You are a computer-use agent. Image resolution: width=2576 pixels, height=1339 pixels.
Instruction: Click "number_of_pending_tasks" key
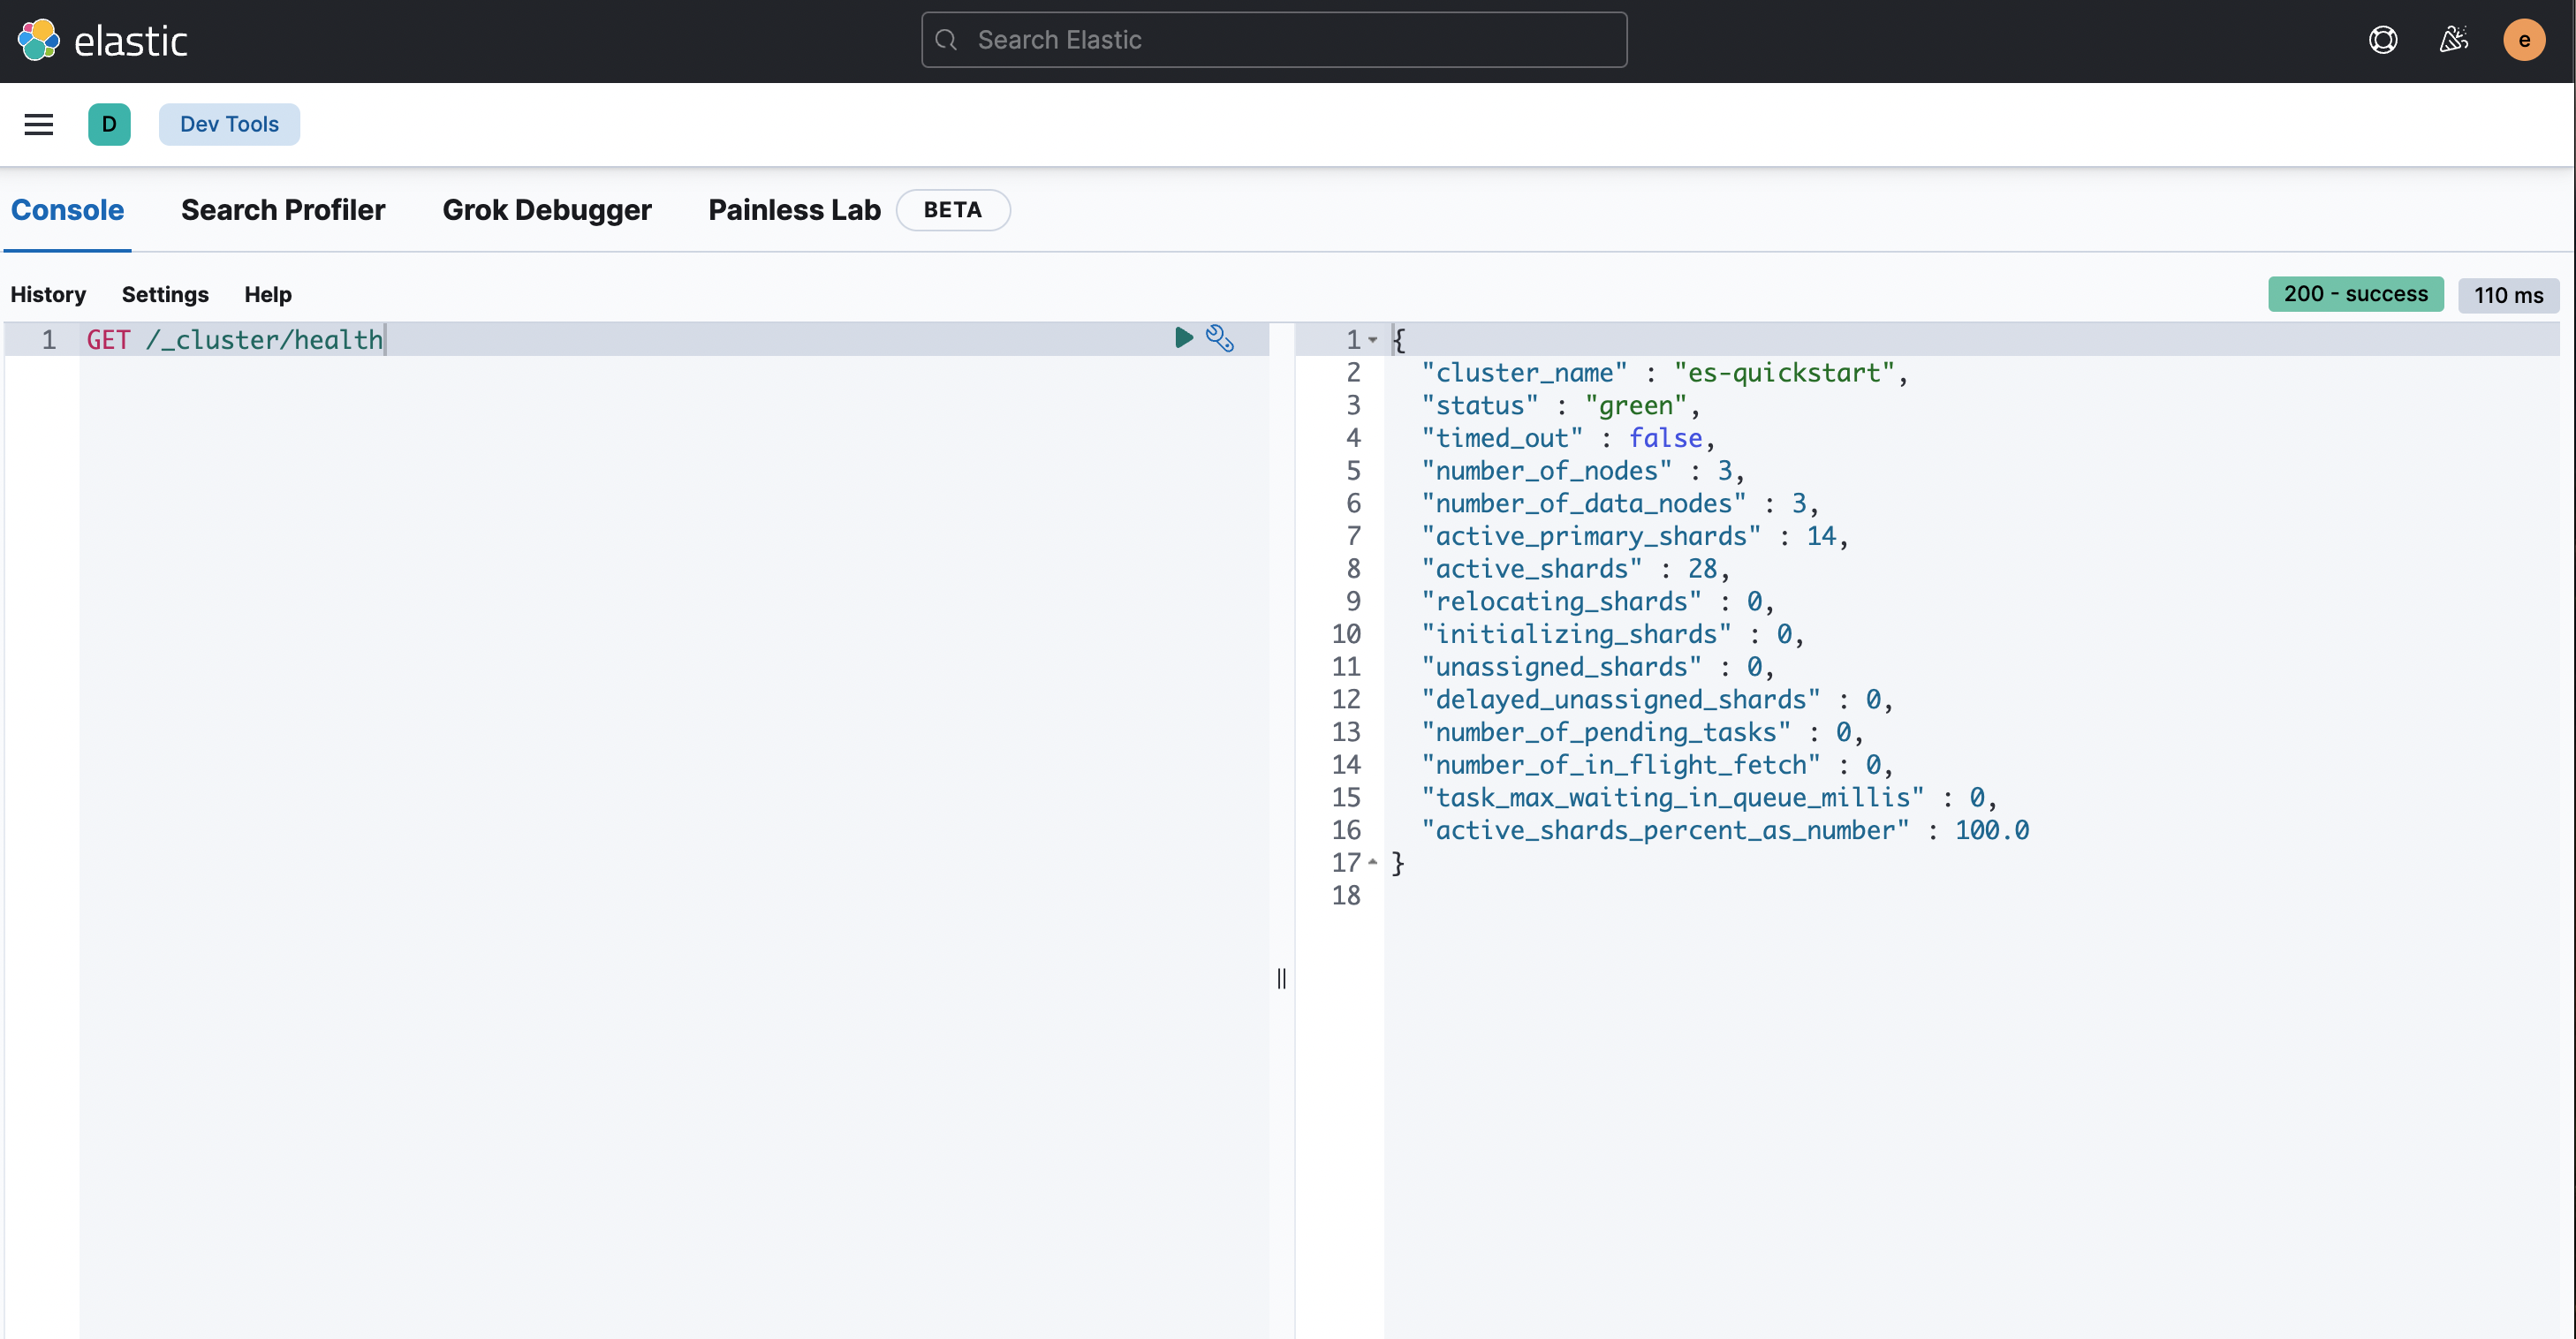click(1606, 732)
